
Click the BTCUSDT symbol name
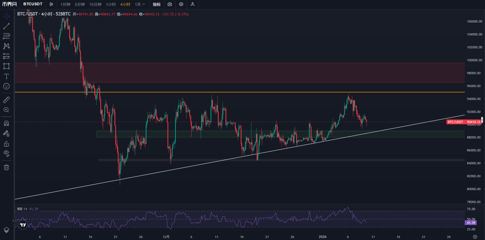tap(33, 4)
